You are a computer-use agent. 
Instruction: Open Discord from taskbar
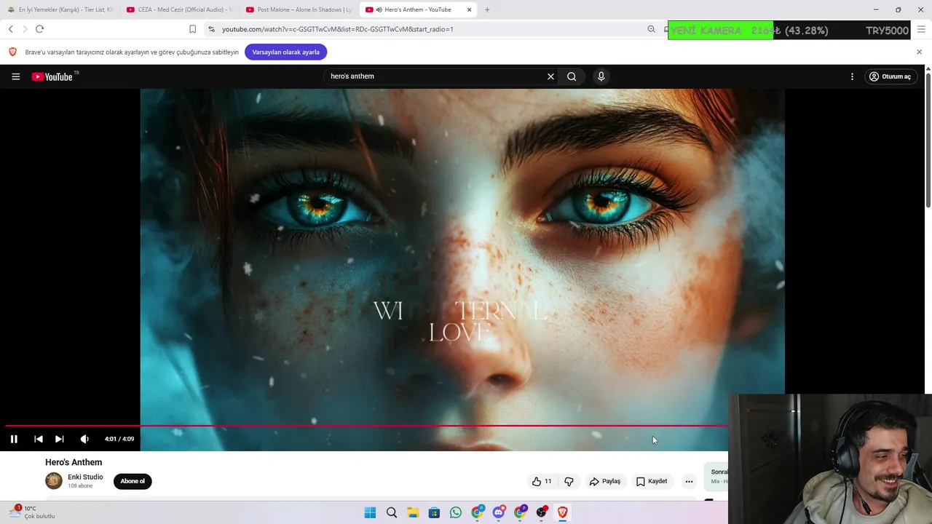[x=499, y=512]
